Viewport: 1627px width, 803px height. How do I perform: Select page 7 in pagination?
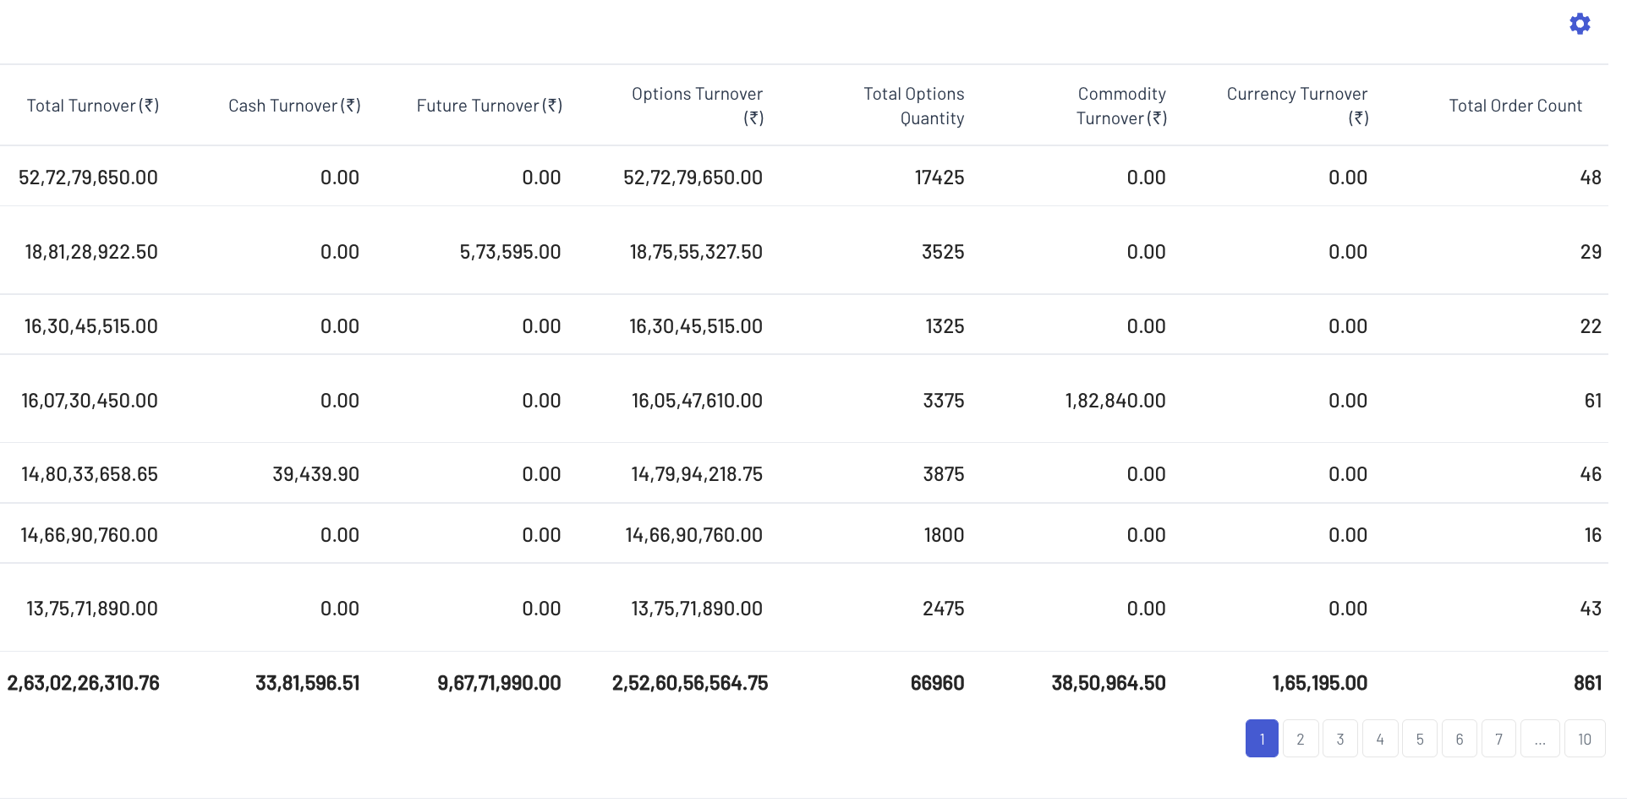(x=1498, y=739)
